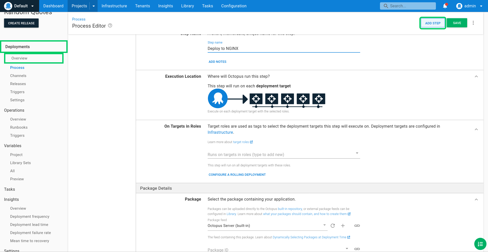Open Dynamically Selecting Packages at Deployment Time link
The image size is (488, 252).
(x=309, y=237)
